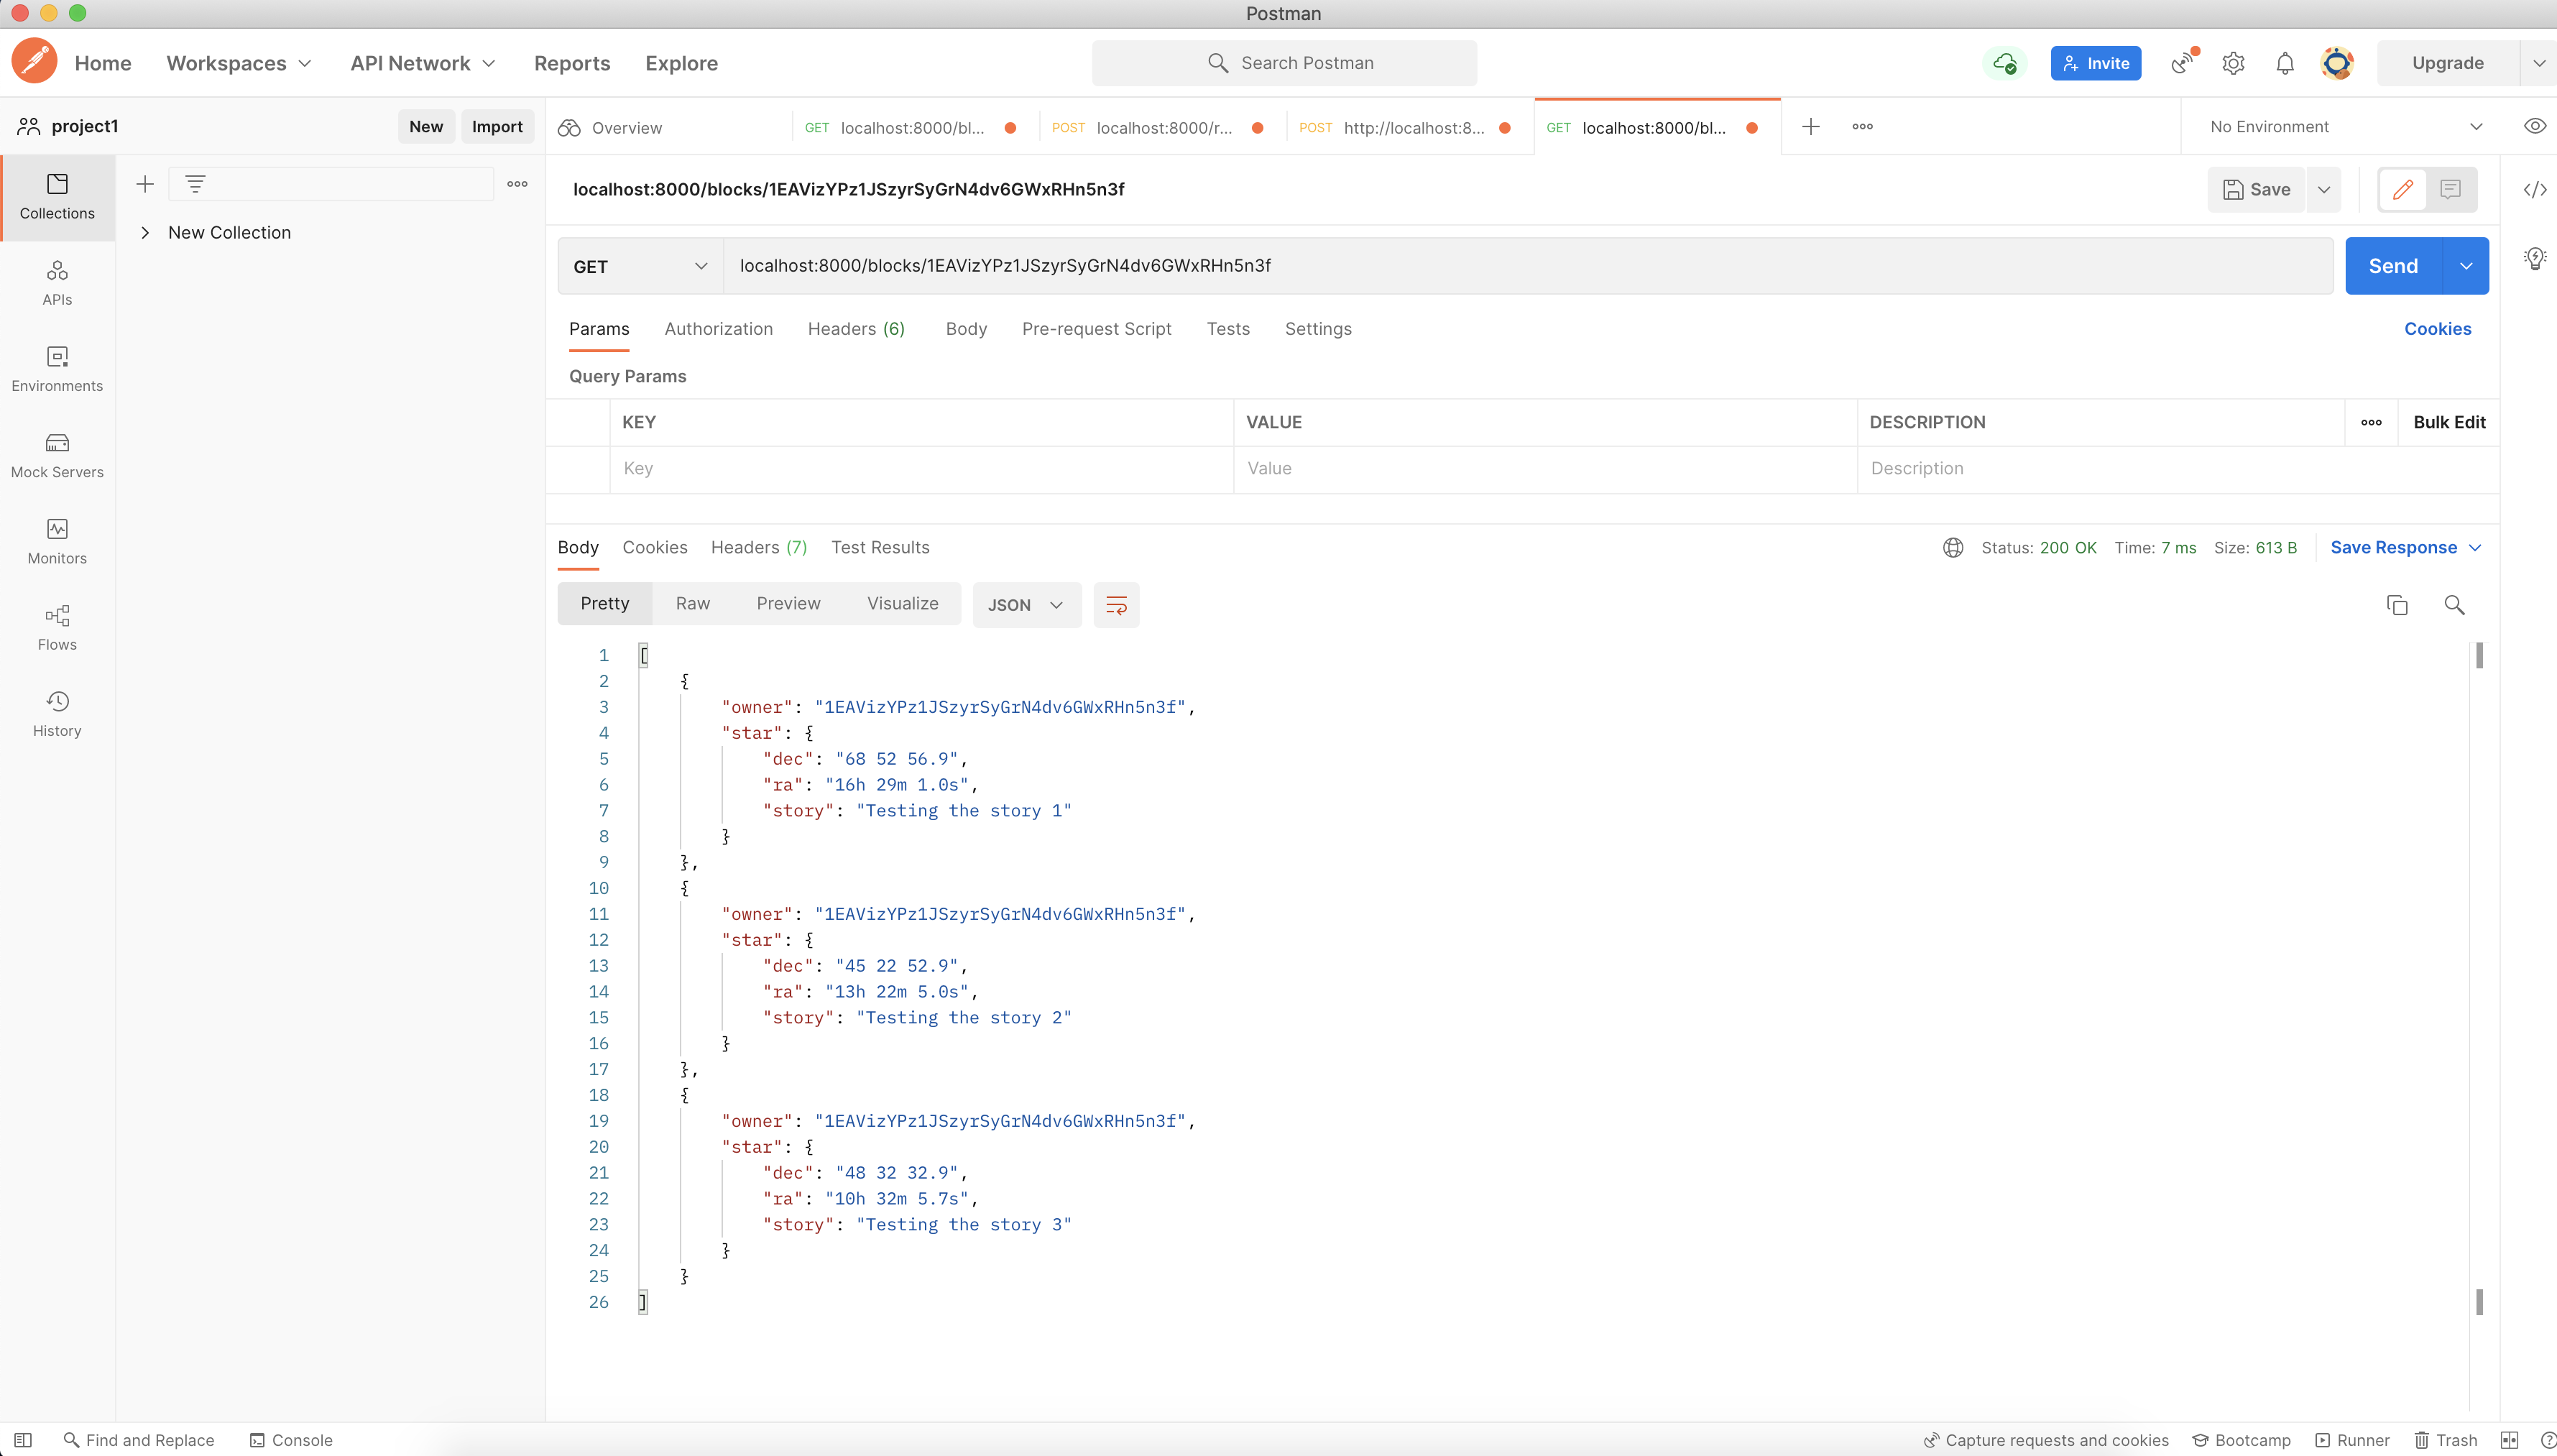
Task: Open the Environments sidebar panel
Action: (x=57, y=369)
